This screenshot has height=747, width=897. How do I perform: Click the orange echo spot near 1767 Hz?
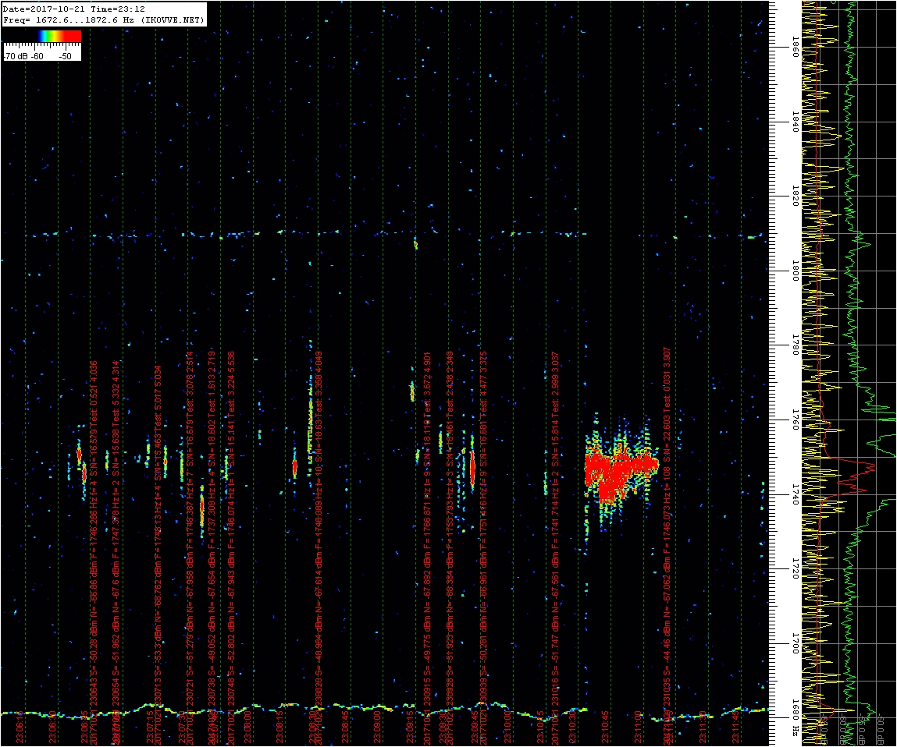coord(412,392)
